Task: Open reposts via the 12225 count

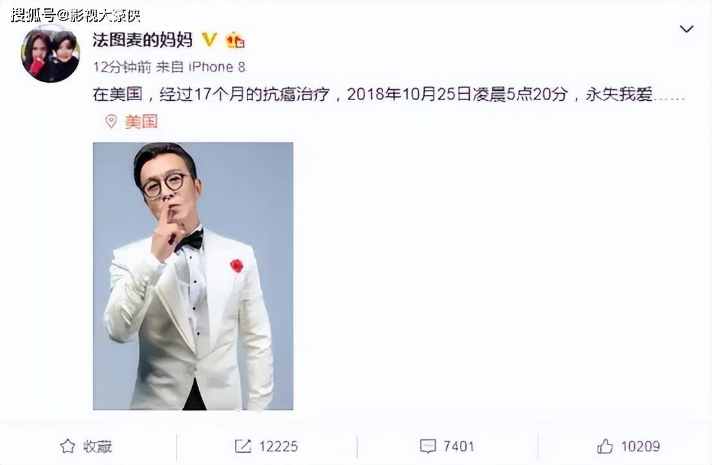Action: click(x=278, y=446)
